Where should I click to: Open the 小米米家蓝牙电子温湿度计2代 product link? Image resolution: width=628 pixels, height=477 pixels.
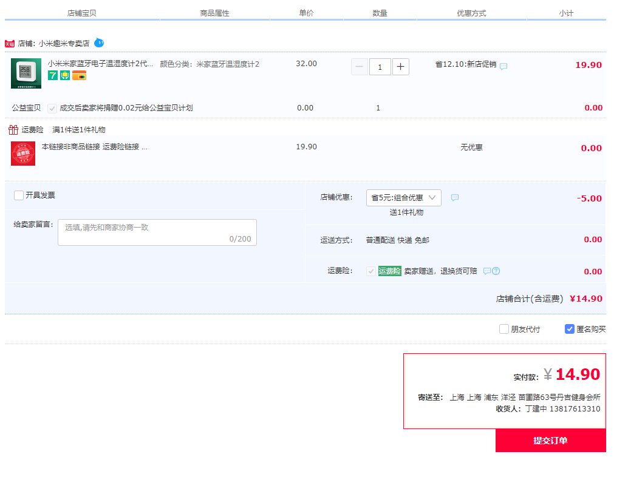tap(100, 64)
